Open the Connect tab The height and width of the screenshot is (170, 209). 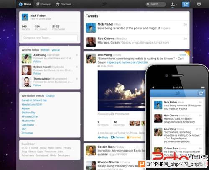pos(43,4)
